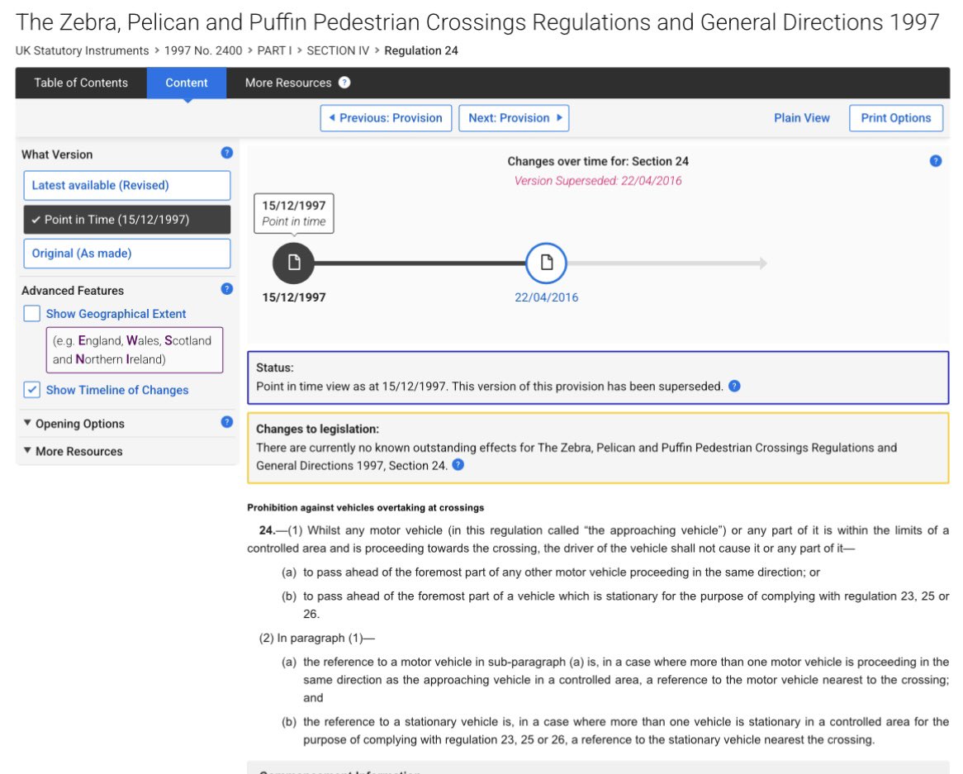This screenshot has height=774, width=963.
Task: Choose Latest available (Revised) version
Action: point(127,186)
